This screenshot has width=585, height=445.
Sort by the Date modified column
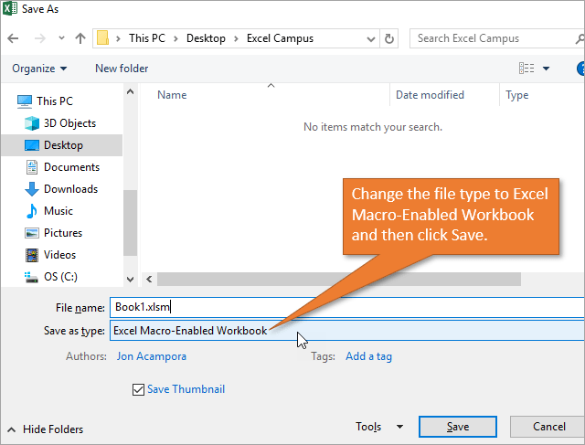(430, 95)
